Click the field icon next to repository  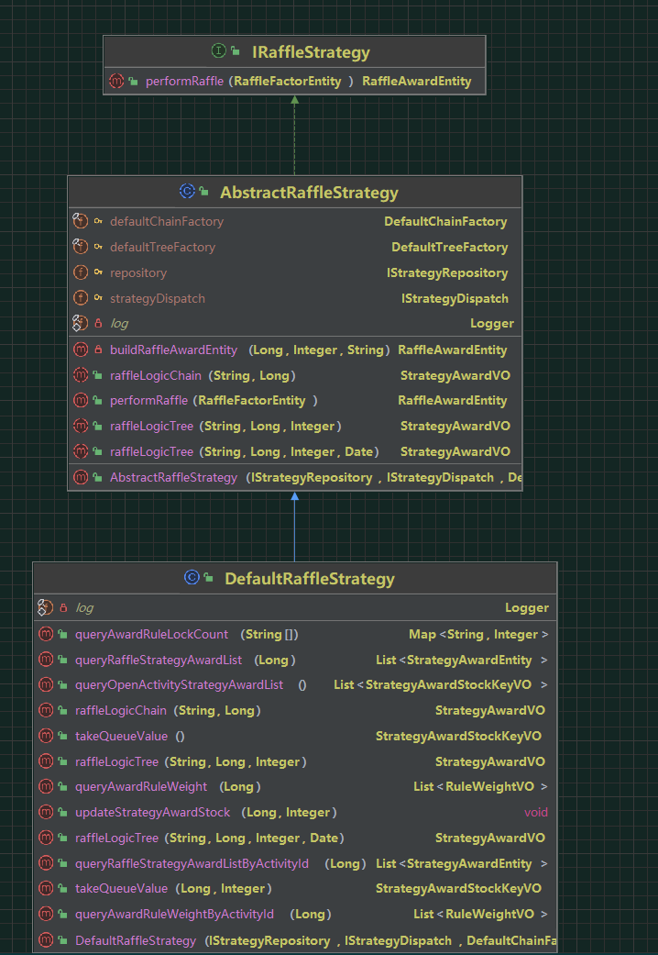click(81, 272)
